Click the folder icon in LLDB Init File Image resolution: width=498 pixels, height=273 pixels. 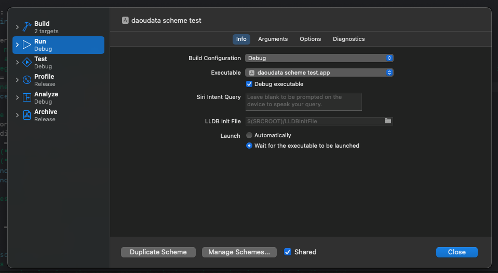pyautogui.click(x=388, y=121)
